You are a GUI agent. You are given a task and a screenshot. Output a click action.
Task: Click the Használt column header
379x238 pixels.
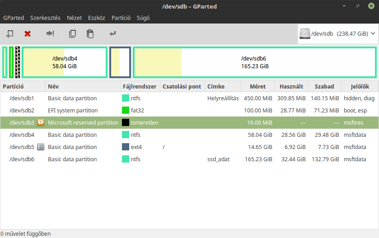click(x=291, y=87)
